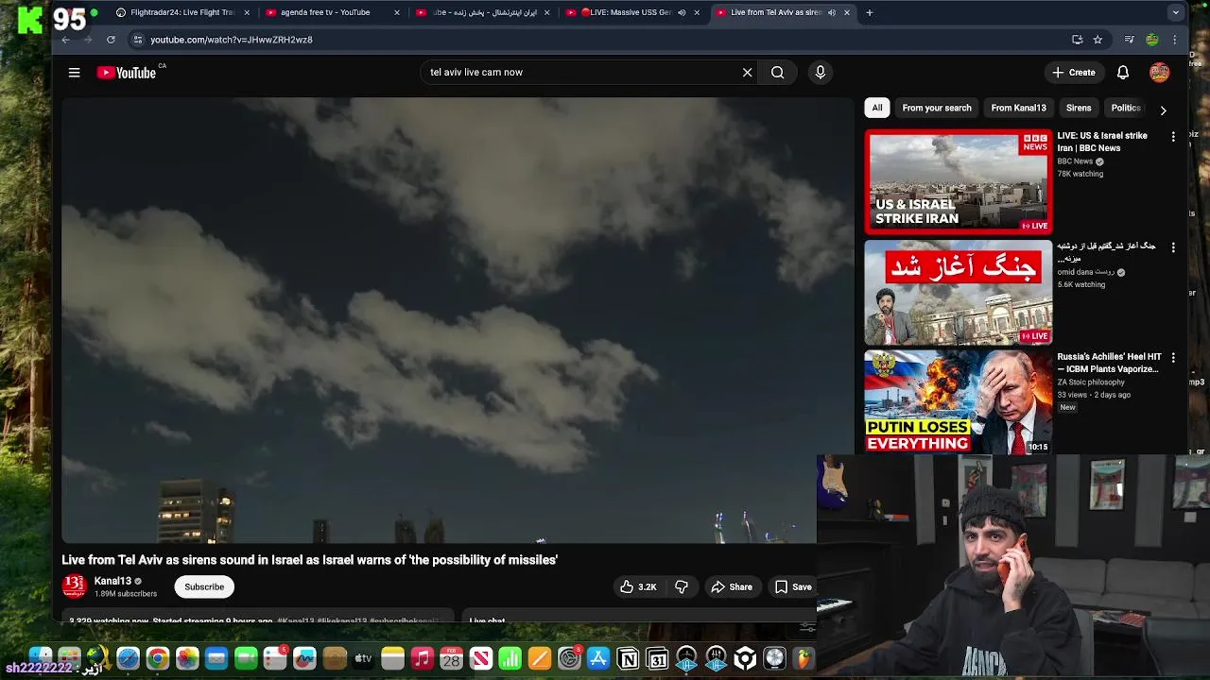Clear the search text with the X
This screenshot has width=1210, height=680.
[747, 73]
